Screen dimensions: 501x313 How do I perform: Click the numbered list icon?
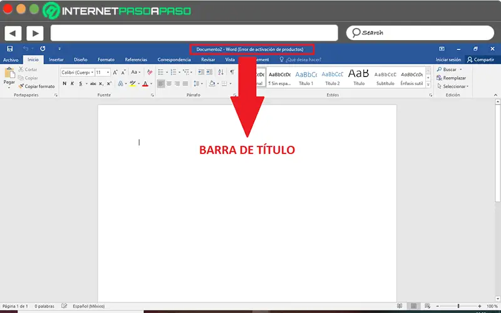coord(173,73)
